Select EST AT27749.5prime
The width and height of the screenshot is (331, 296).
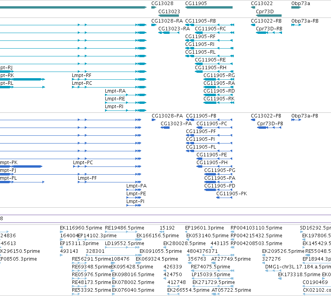tap(231, 259)
